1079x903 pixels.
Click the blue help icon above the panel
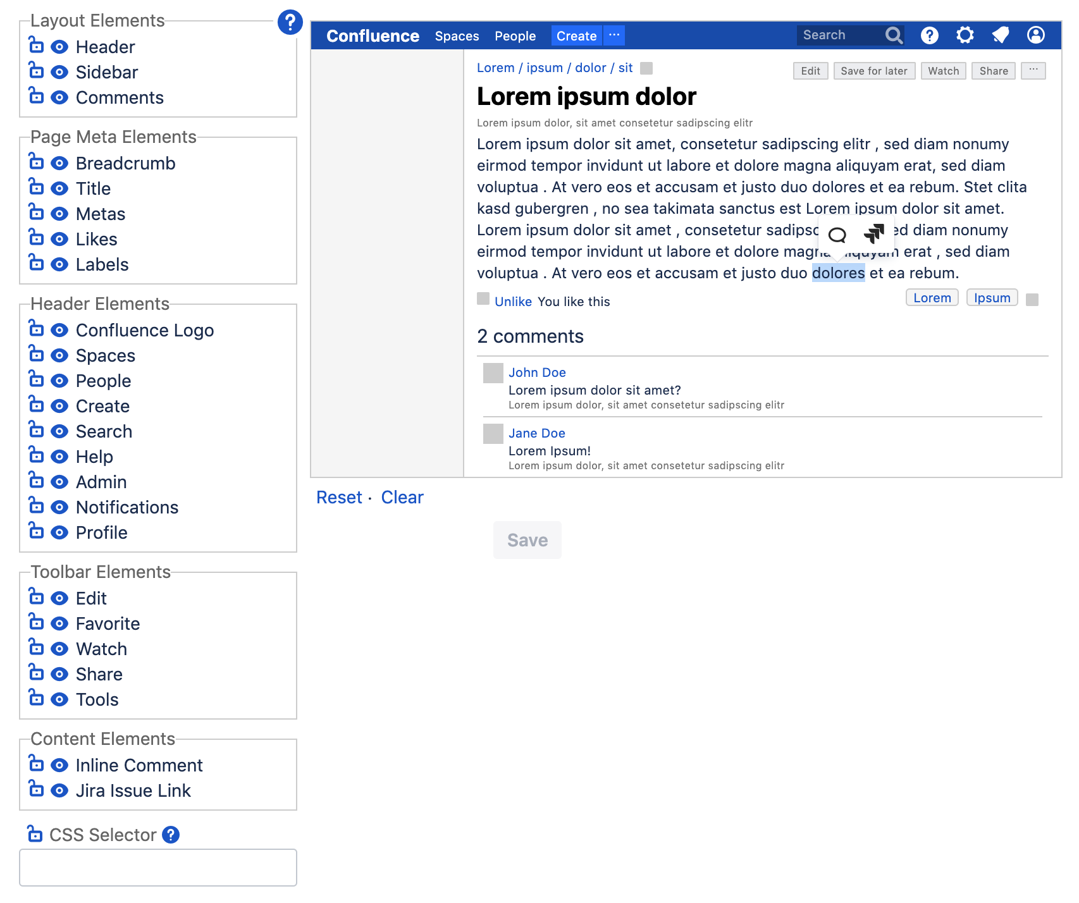tap(290, 23)
